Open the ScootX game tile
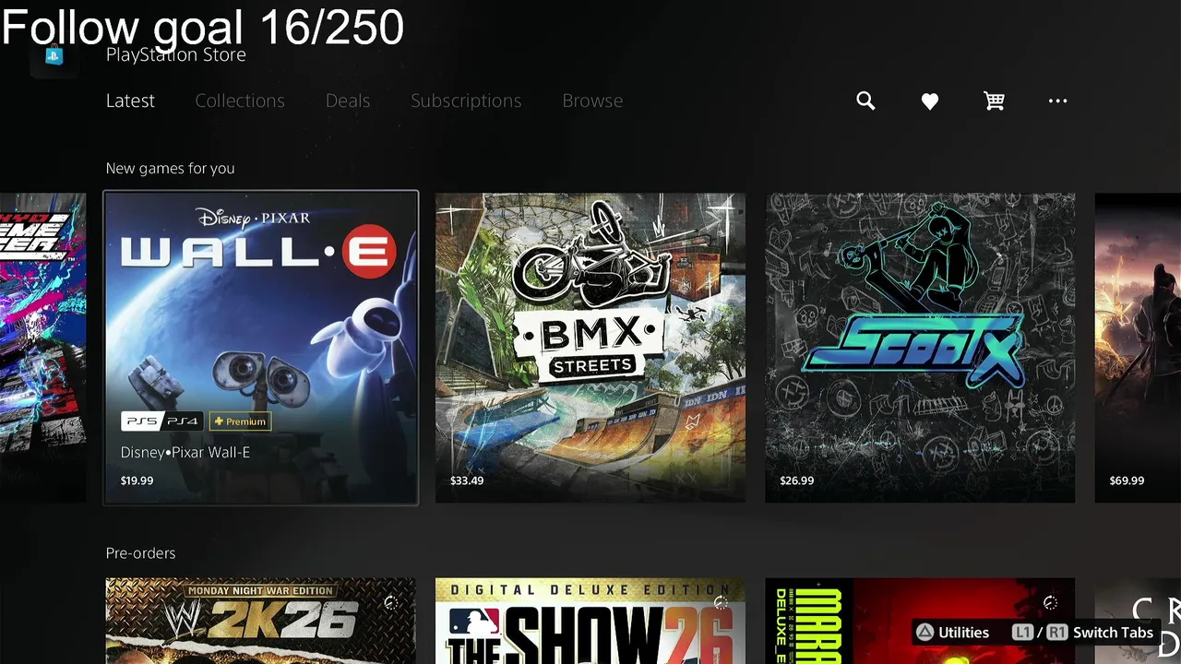This screenshot has height=664, width=1181. pyautogui.click(x=920, y=348)
